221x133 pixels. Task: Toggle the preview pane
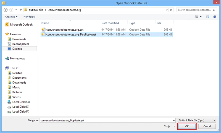(207, 17)
